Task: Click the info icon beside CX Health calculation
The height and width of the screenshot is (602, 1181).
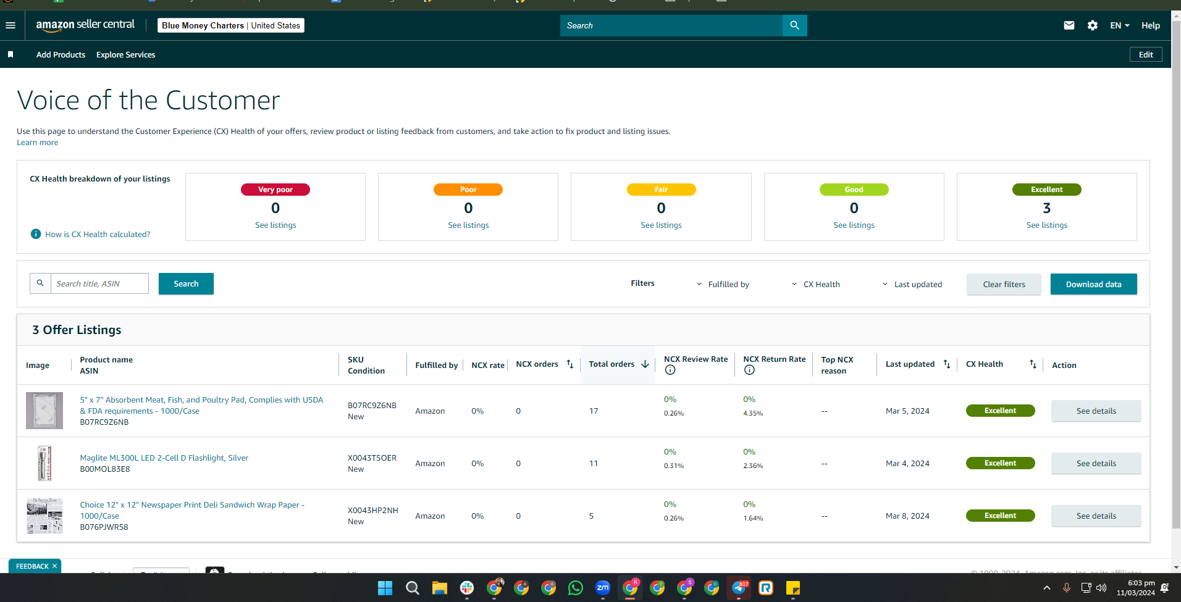Action: 36,234
